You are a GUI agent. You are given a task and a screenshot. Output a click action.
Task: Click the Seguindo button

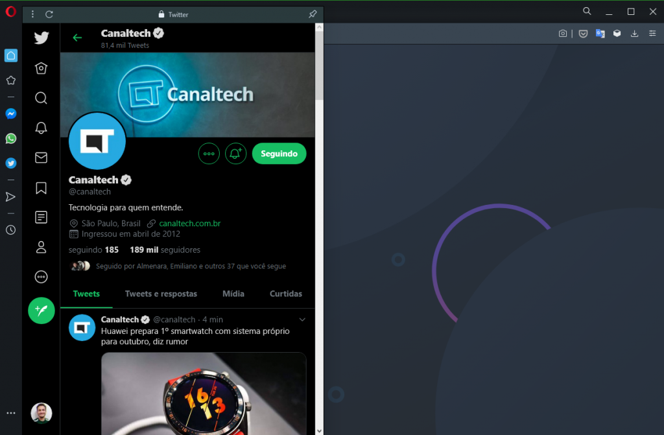point(279,154)
